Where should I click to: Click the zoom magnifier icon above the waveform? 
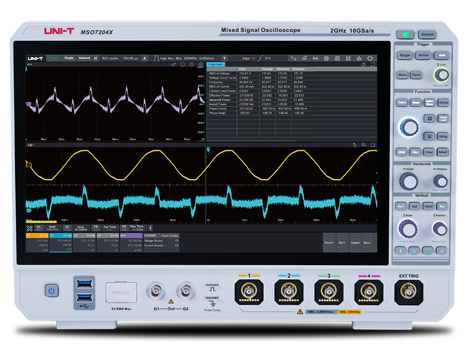(363, 144)
